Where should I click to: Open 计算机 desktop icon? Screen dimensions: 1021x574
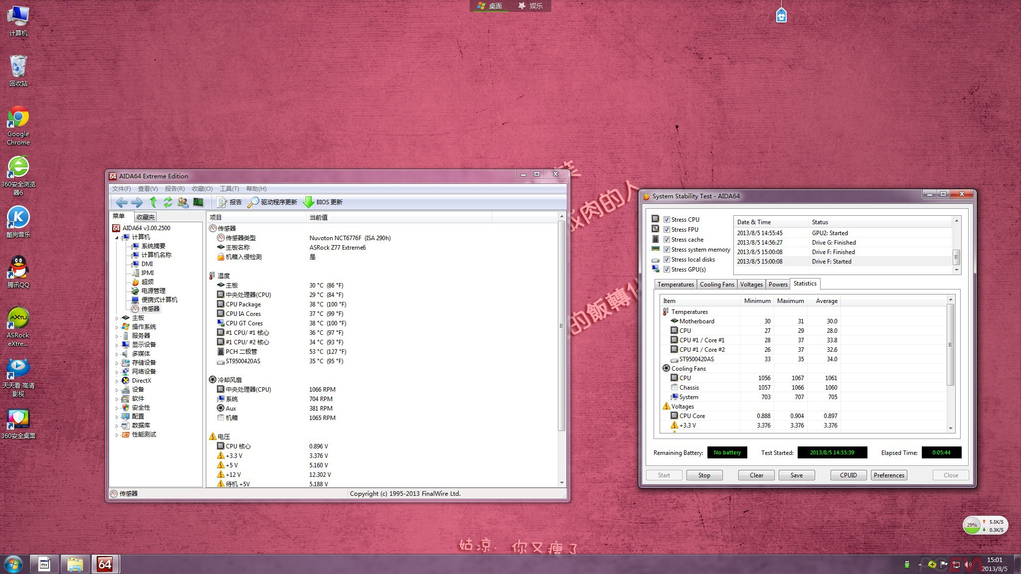(x=18, y=20)
